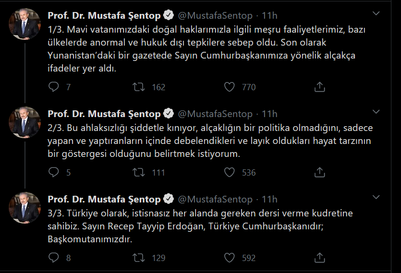Reply to the first 1/3 tweet

[x=54, y=87]
